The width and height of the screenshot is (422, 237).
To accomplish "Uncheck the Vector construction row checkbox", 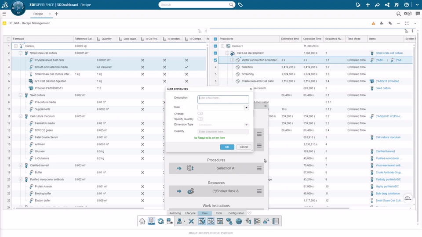I will [215, 60].
